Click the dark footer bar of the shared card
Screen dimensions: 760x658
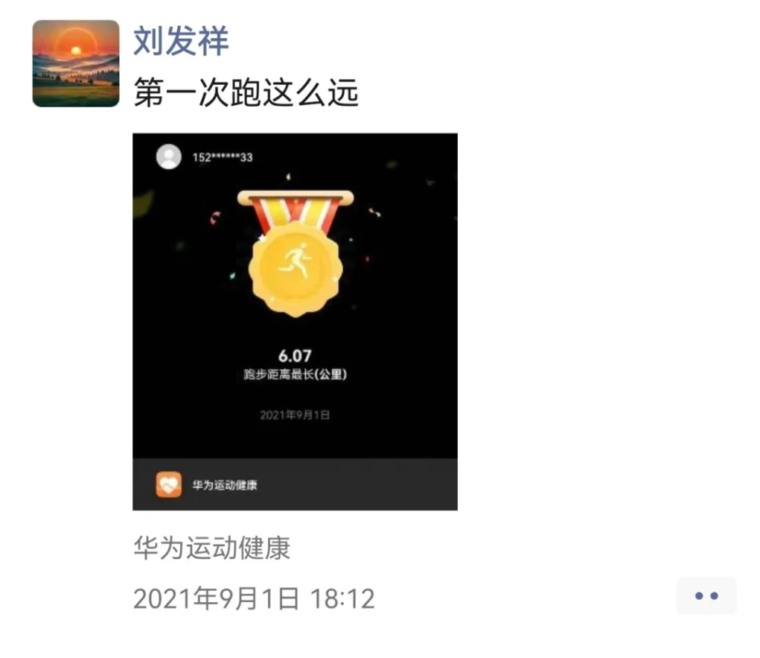pos(295,484)
